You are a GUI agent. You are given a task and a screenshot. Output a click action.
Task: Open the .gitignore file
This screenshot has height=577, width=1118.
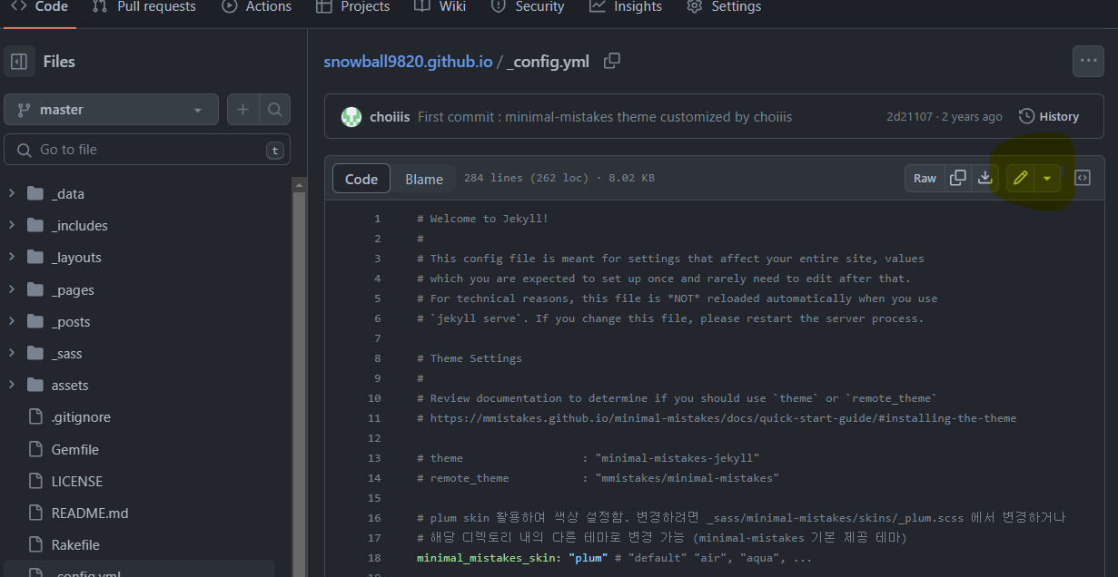pyautogui.click(x=81, y=417)
